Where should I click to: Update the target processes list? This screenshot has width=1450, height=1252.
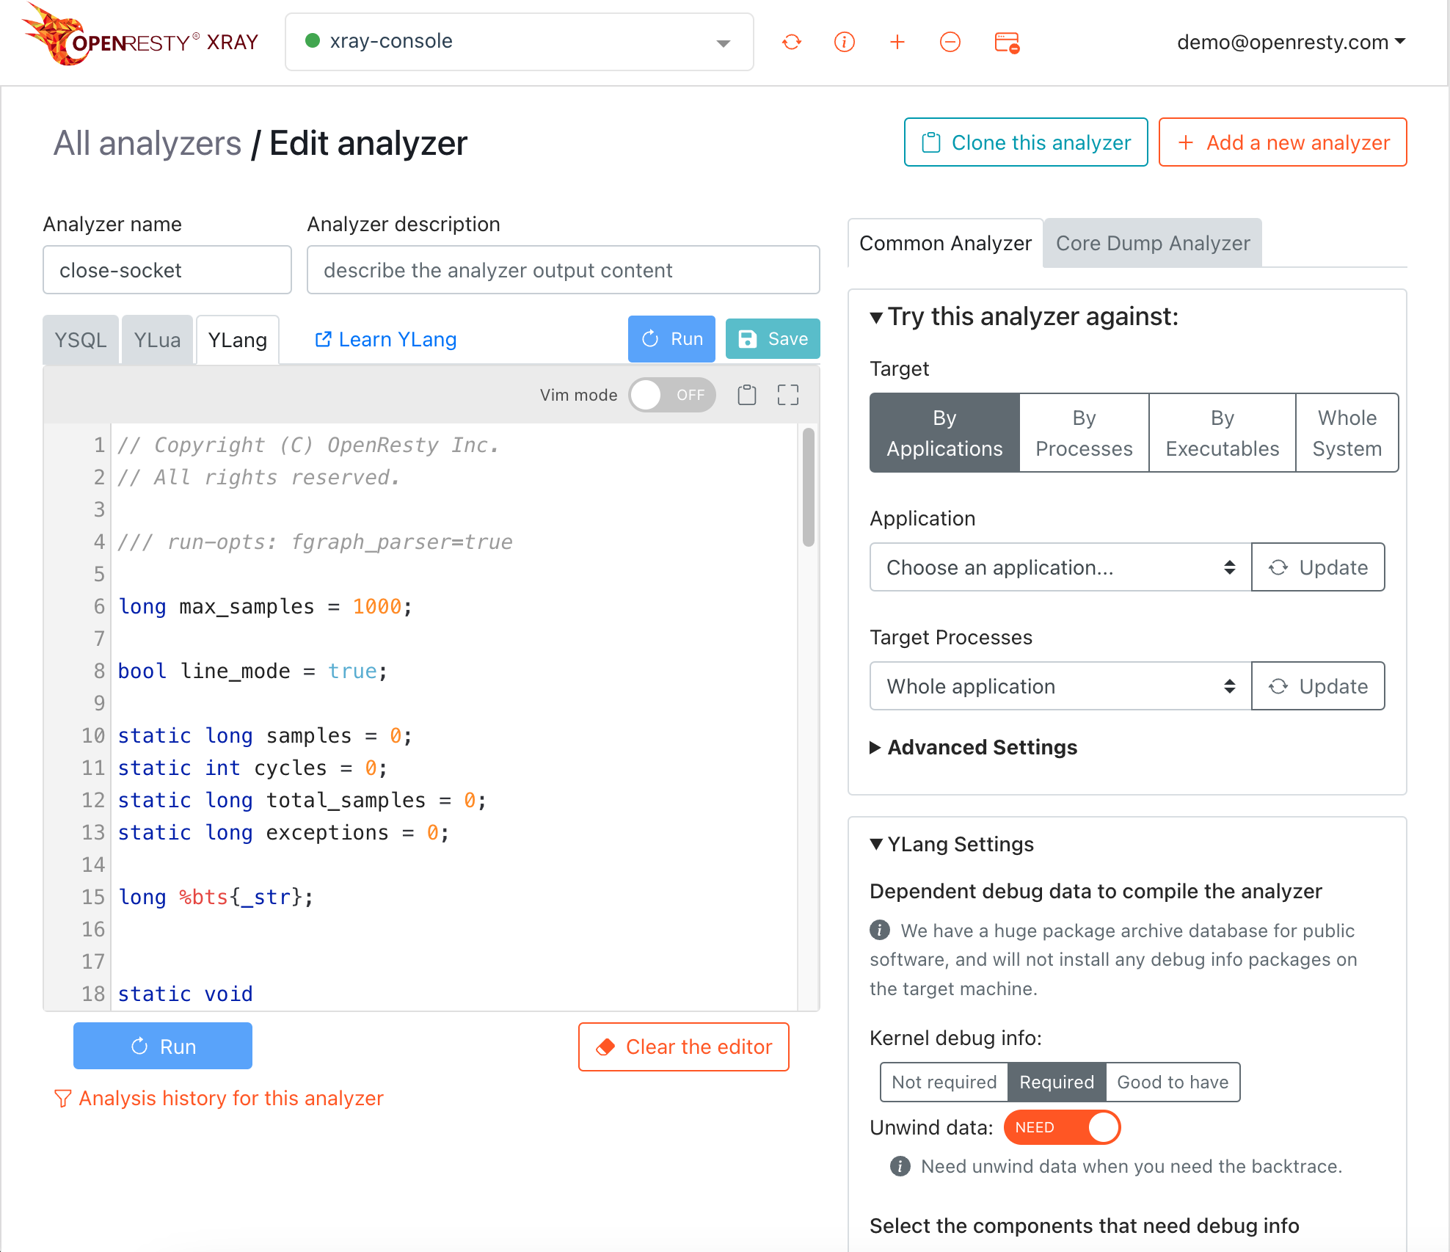tap(1318, 686)
